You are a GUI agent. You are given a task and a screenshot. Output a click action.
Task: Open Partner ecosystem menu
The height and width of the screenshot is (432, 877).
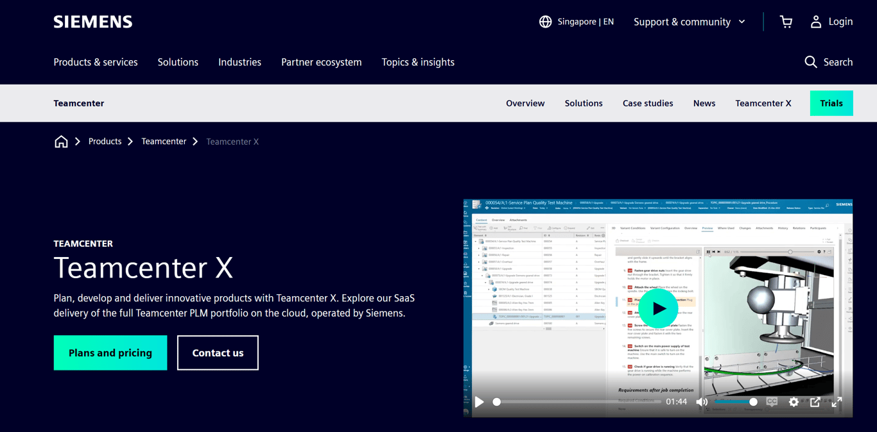322,62
